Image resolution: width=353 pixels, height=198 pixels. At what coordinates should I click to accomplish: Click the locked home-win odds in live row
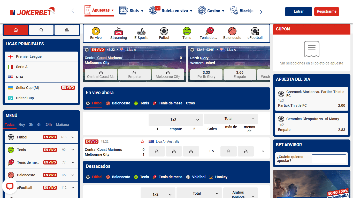tap(157, 151)
